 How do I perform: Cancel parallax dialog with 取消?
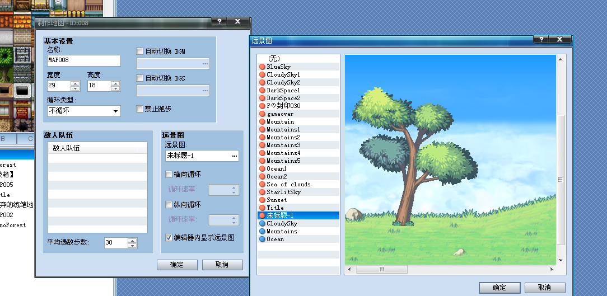[545, 288]
